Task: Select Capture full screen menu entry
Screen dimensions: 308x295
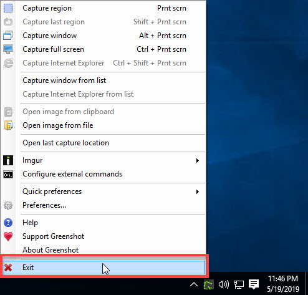Action: pyautogui.click(x=103, y=49)
